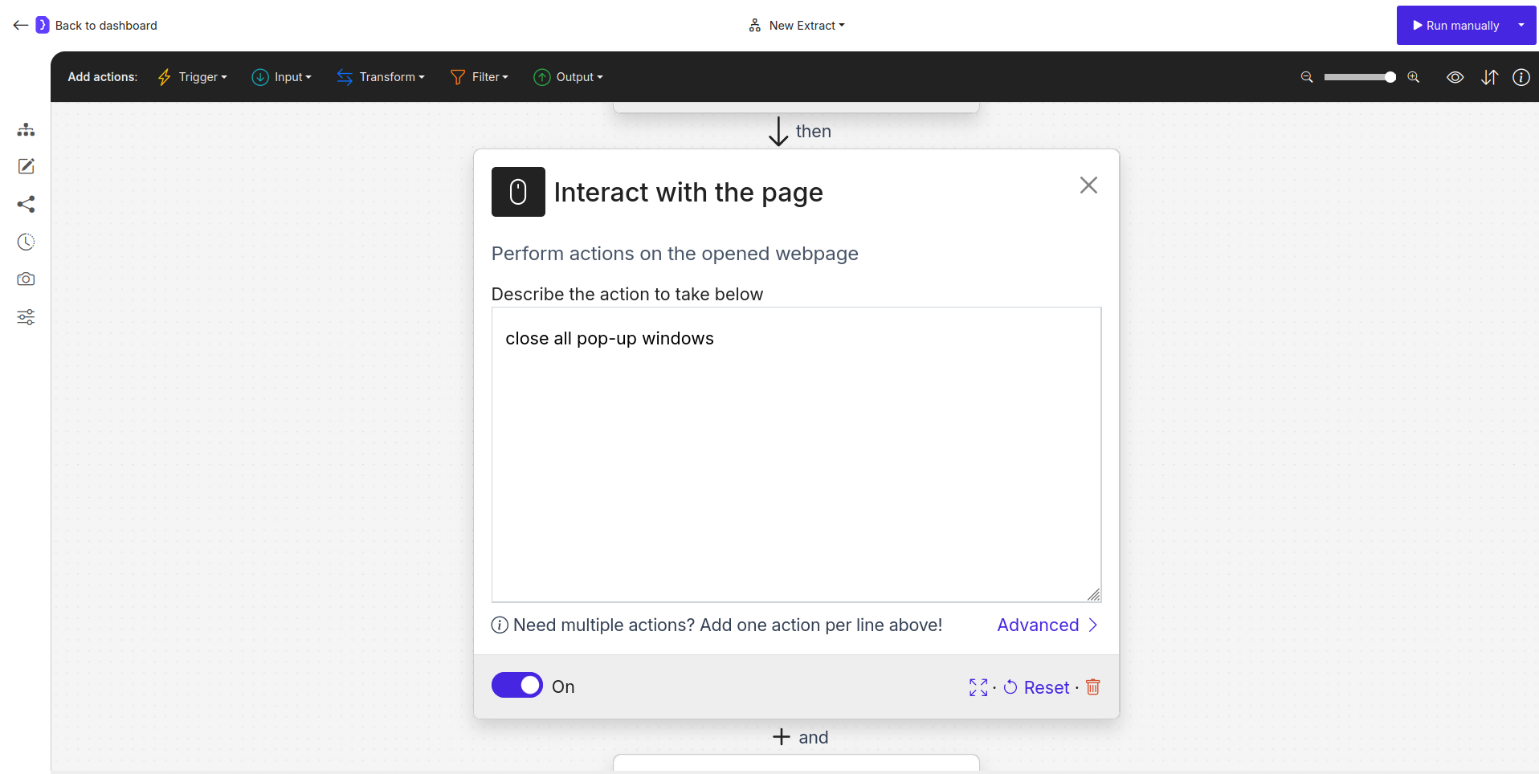Open the info icon at top right
The height and width of the screenshot is (774, 1539).
pyautogui.click(x=1522, y=77)
